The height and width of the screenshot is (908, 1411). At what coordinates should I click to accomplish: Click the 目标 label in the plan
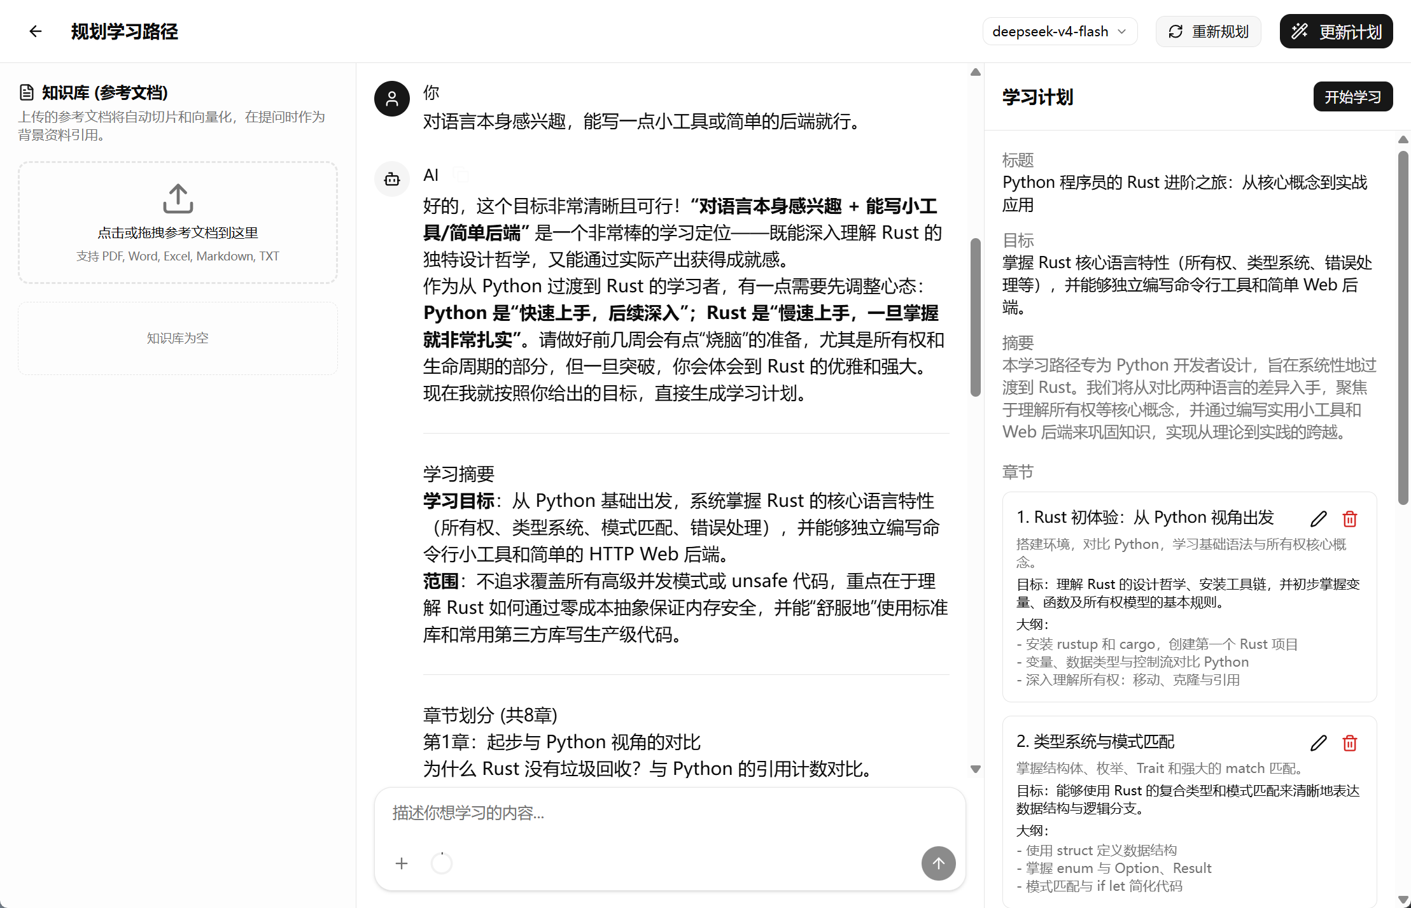point(1018,240)
